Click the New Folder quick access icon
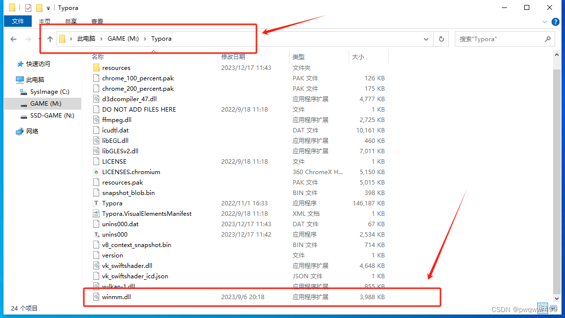 click(x=39, y=7)
